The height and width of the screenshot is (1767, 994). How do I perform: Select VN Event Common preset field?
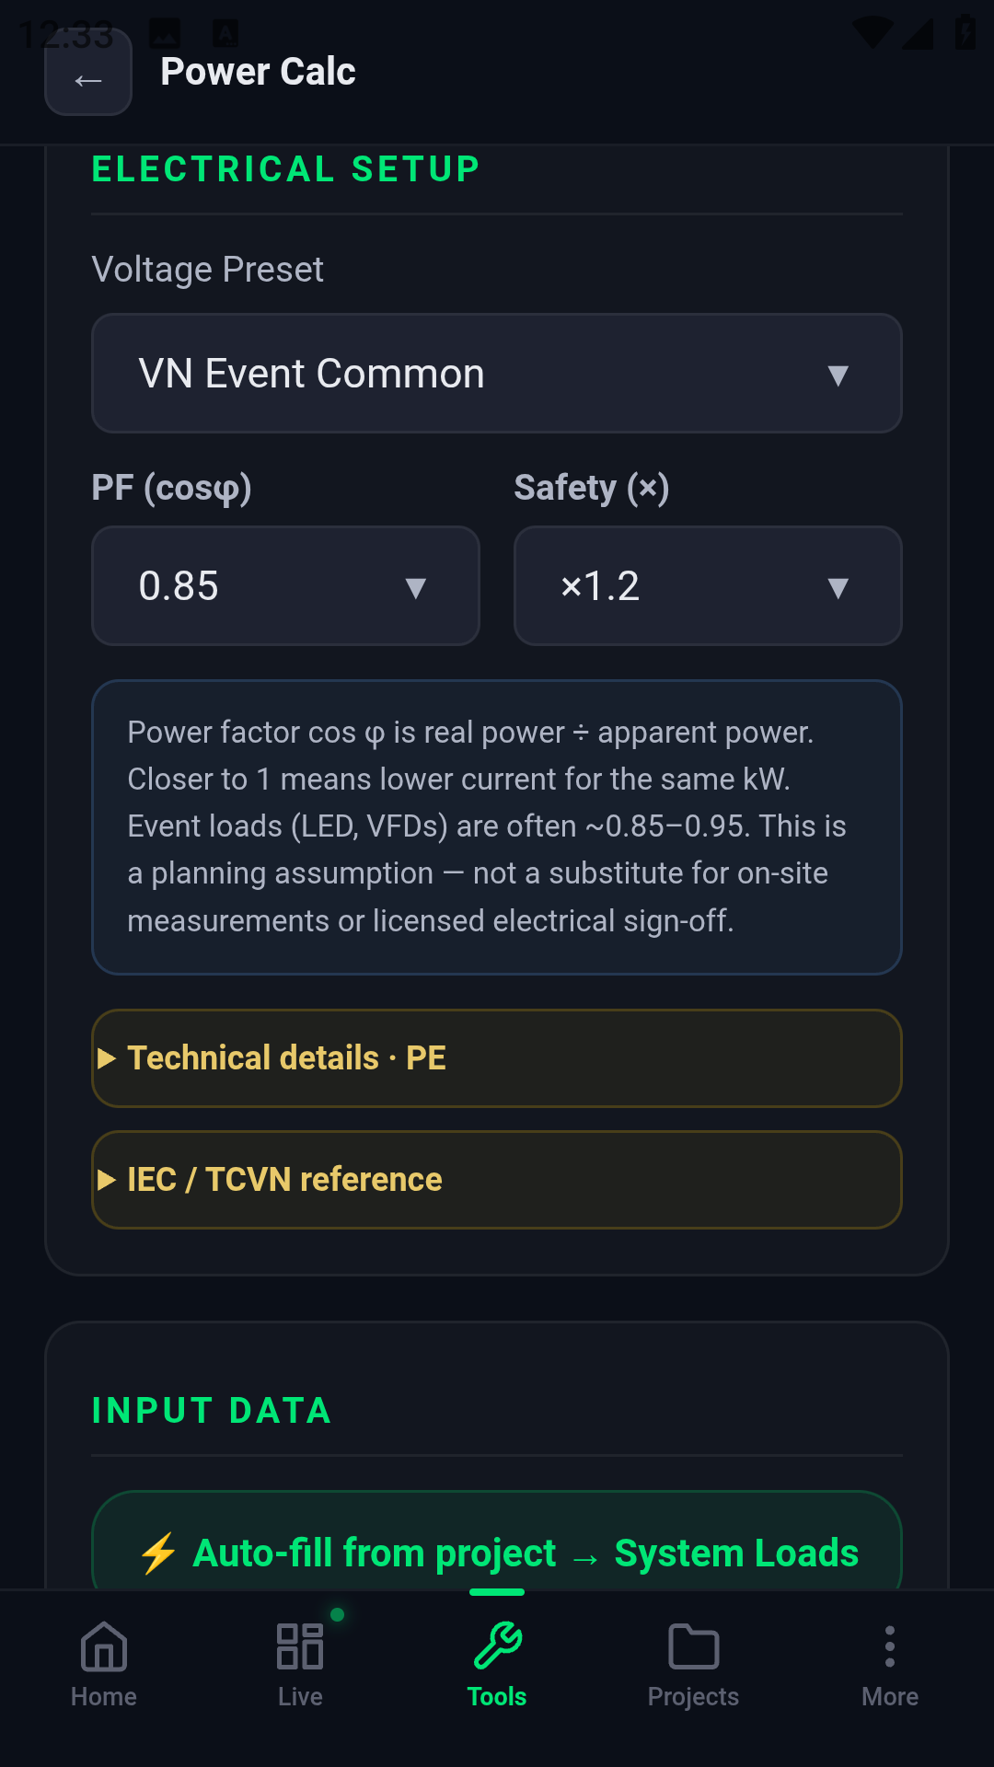pos(497,373)
